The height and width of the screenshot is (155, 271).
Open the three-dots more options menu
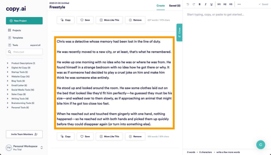click(x=239, y=4)
